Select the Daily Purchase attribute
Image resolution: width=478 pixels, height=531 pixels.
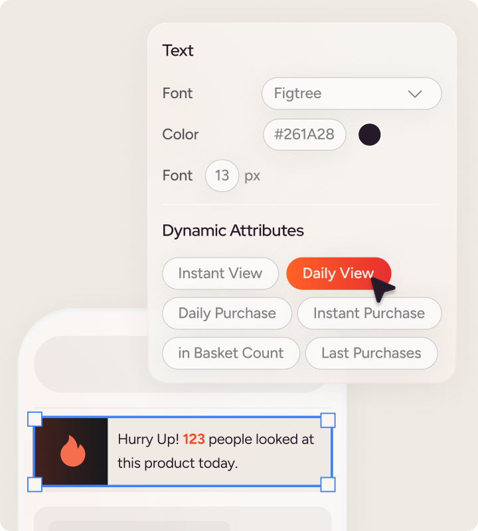tap(227, 313)
